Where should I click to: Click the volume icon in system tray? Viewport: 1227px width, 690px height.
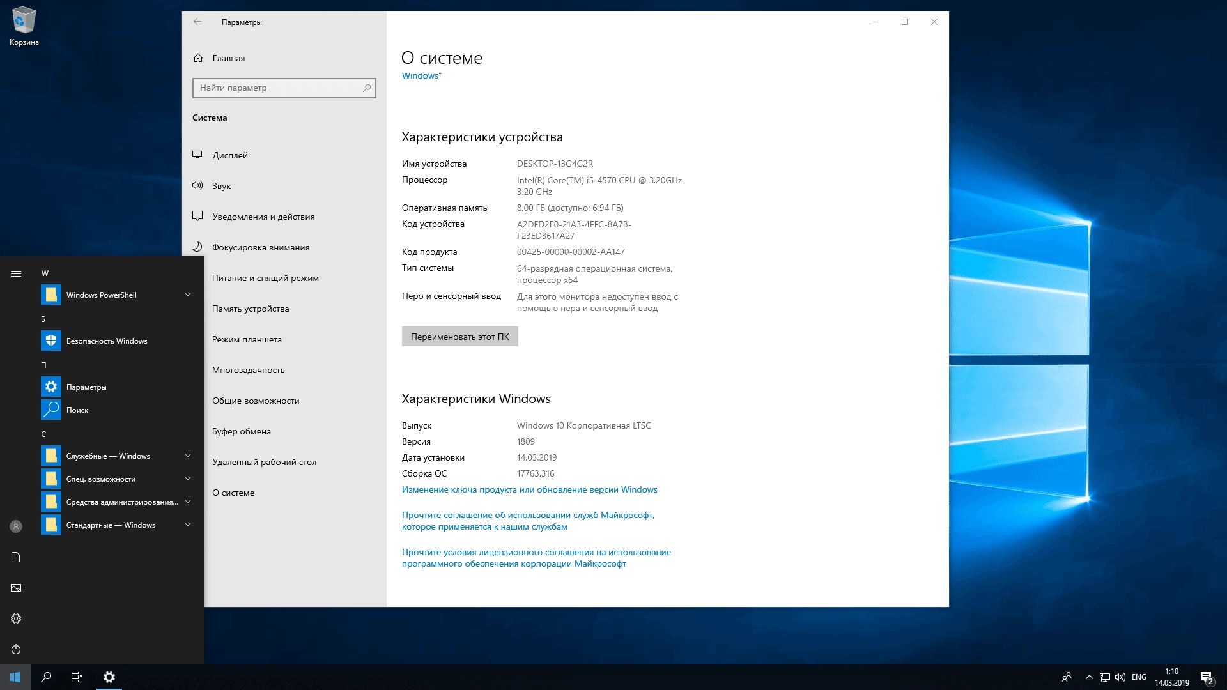[1120, 677]
